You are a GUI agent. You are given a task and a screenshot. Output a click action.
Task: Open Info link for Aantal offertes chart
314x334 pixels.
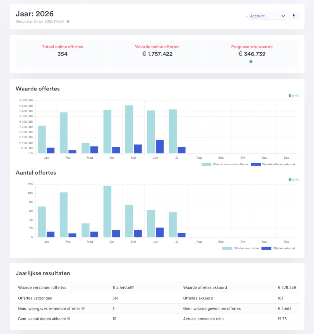pos(294,180)
